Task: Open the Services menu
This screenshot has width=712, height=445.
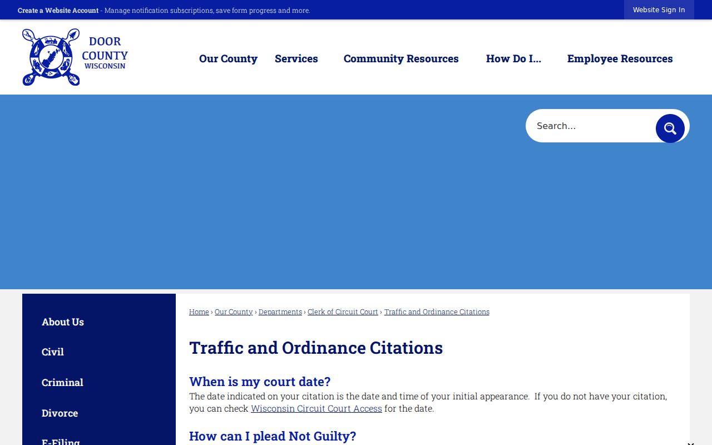Action: [296, 58]
